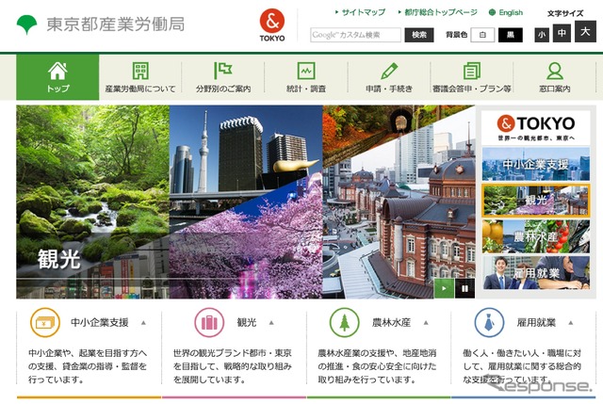The image size is (603, 404).
Task: Click the green tree 農林水産 icon
Action: coord(344,322)
